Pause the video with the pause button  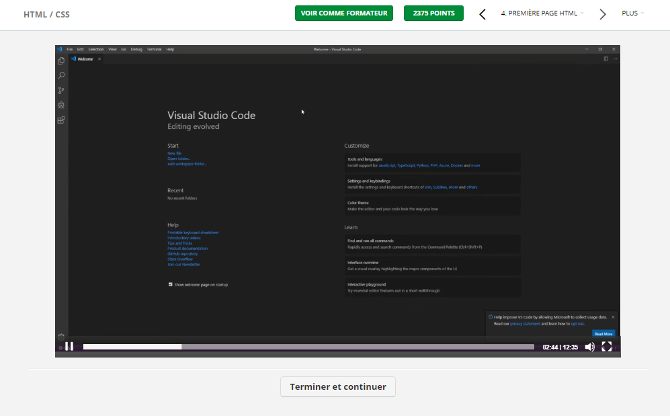(69, 346)
